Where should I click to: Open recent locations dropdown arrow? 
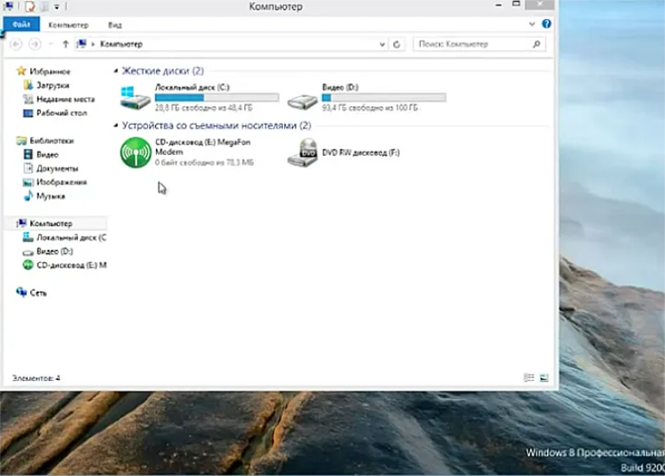tap(51, 44)
